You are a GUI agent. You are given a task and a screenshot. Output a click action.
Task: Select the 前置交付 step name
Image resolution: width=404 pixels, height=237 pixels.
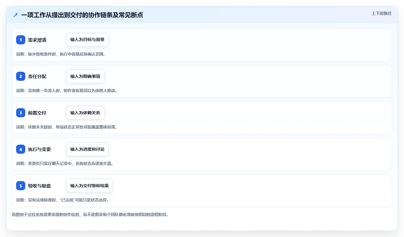(37, 113)
